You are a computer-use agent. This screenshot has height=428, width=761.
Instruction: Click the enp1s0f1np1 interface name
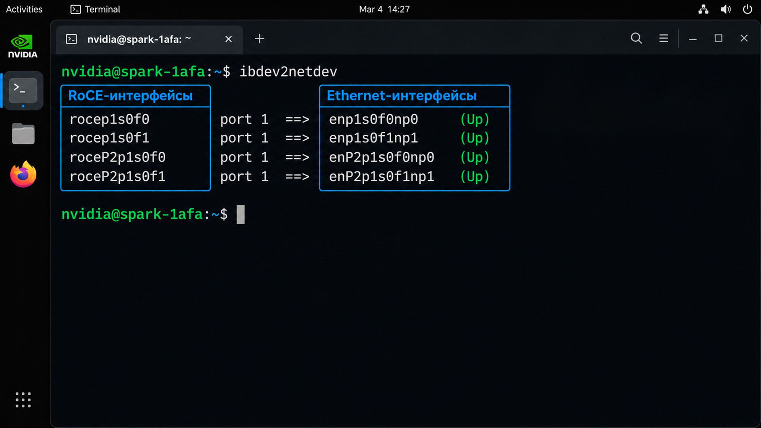[x=373, y=138]
